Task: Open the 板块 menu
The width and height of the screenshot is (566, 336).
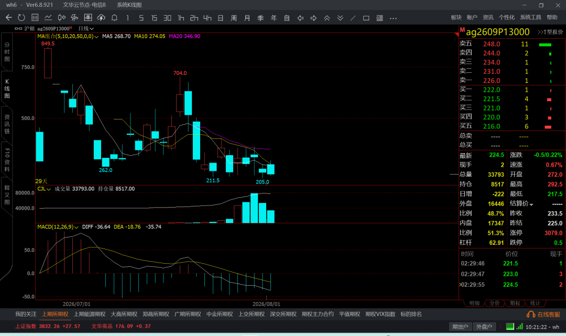Action: coord(456,17)
